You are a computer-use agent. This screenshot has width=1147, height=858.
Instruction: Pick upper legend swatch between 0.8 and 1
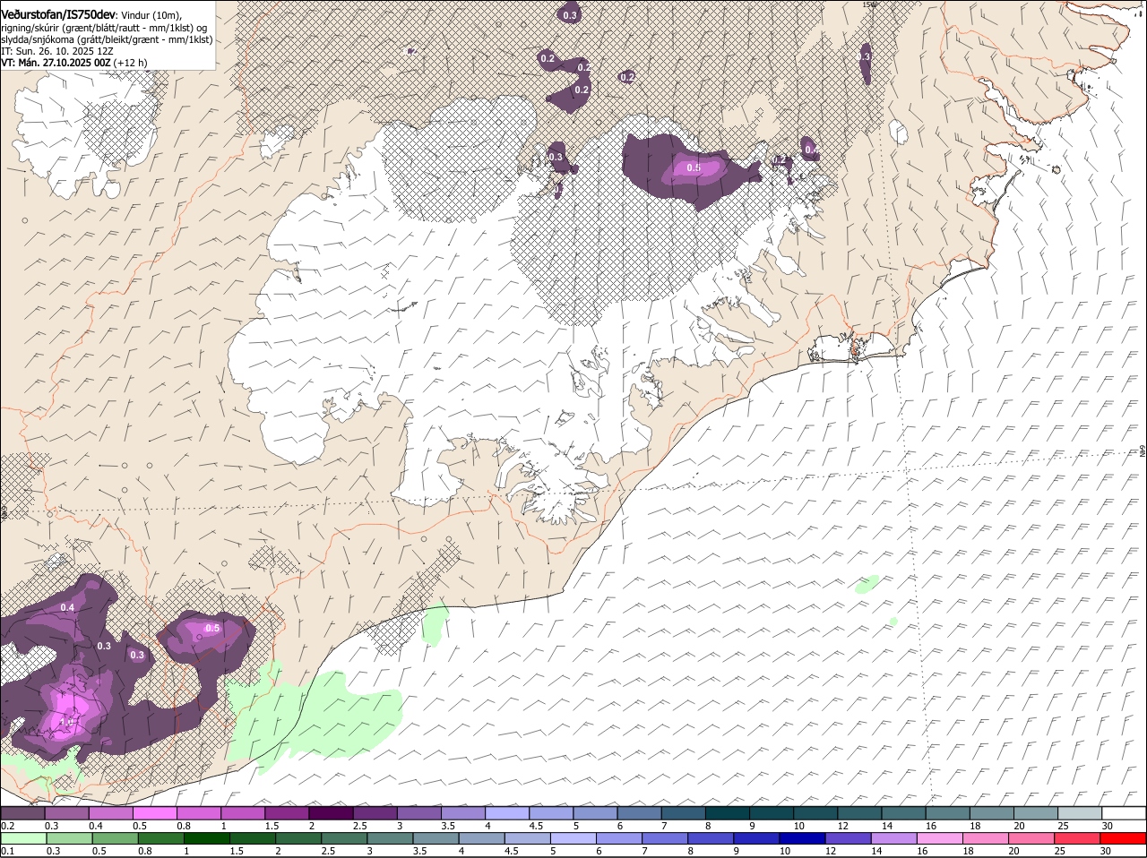pos(198,813)
